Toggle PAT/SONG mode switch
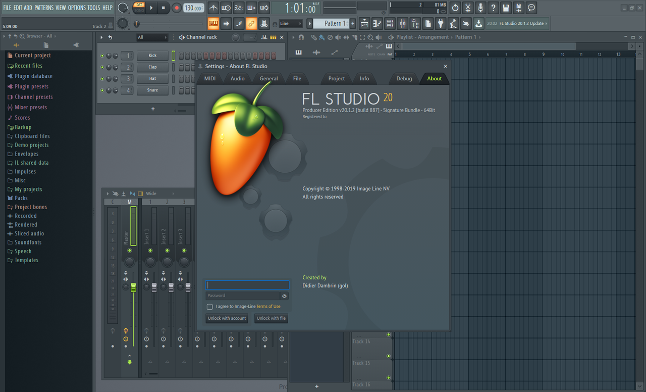This screenshot has width=646, height=392. pos(139,8)
